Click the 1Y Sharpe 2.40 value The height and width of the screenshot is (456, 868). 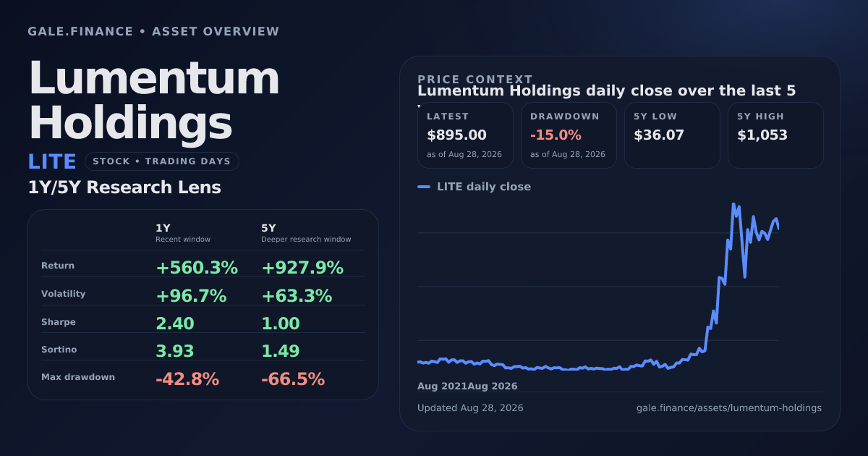click(175, 324)
